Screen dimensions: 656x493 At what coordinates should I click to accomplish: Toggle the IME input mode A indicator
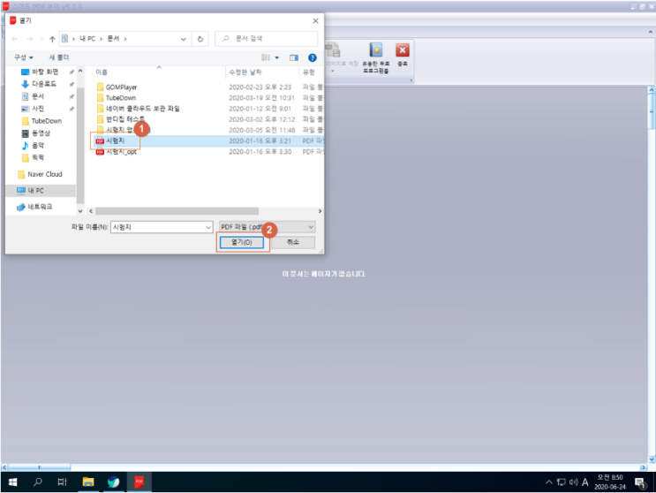[x=584, y=482]
